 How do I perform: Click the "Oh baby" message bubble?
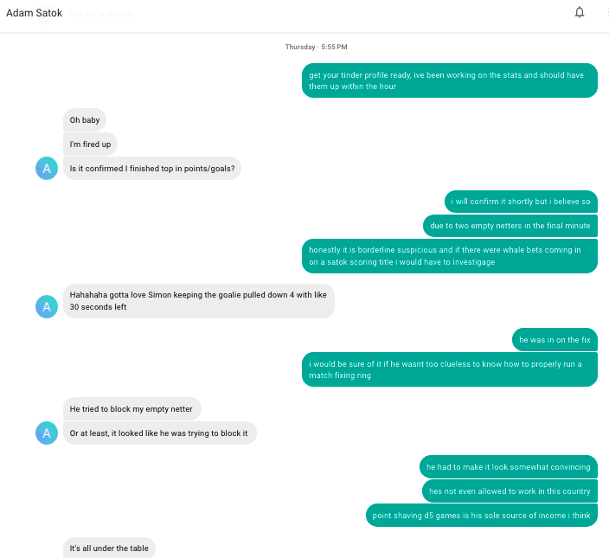click(85, 120)
